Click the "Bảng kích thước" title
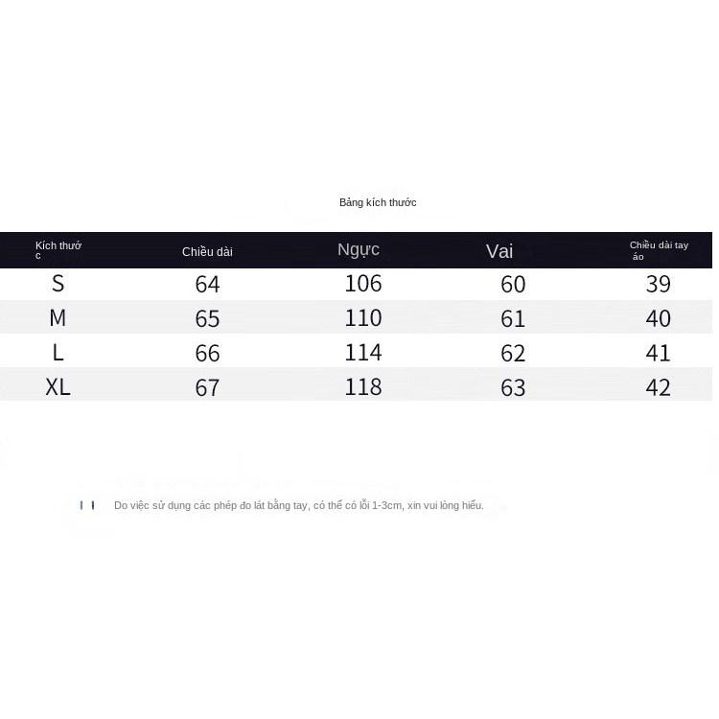 coord(378,202)
